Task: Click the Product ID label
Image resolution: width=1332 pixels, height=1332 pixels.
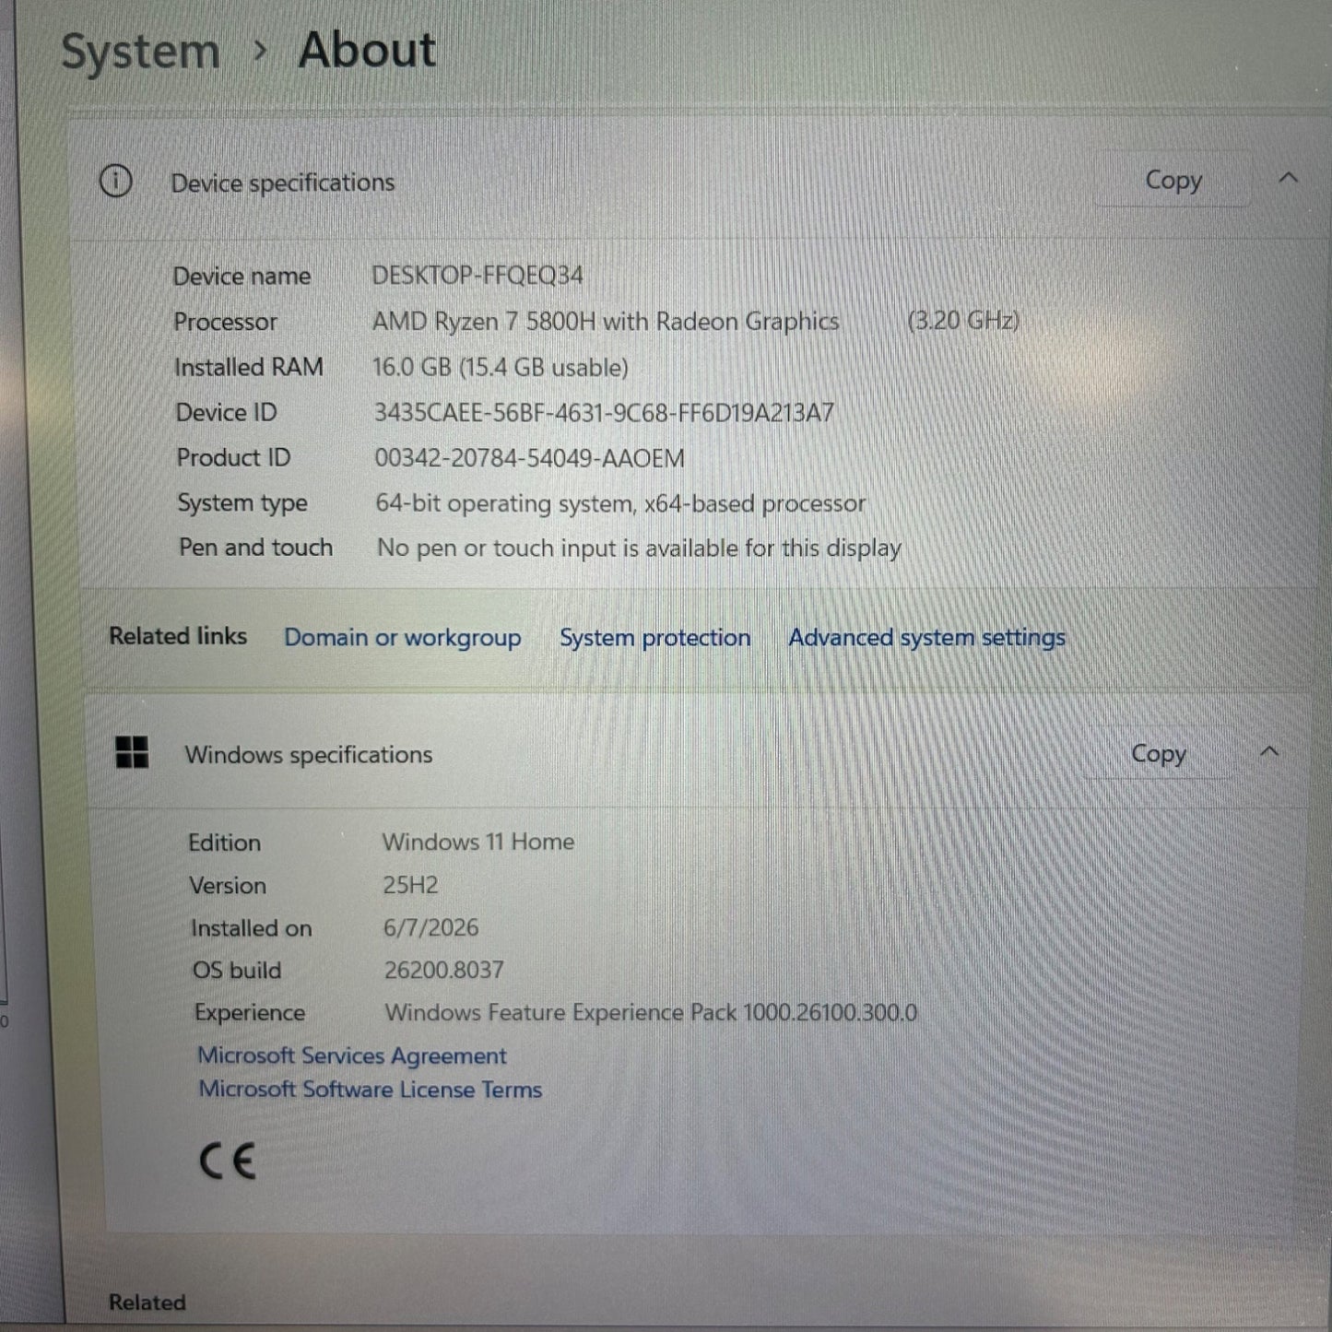Action: tap(233, 457)
